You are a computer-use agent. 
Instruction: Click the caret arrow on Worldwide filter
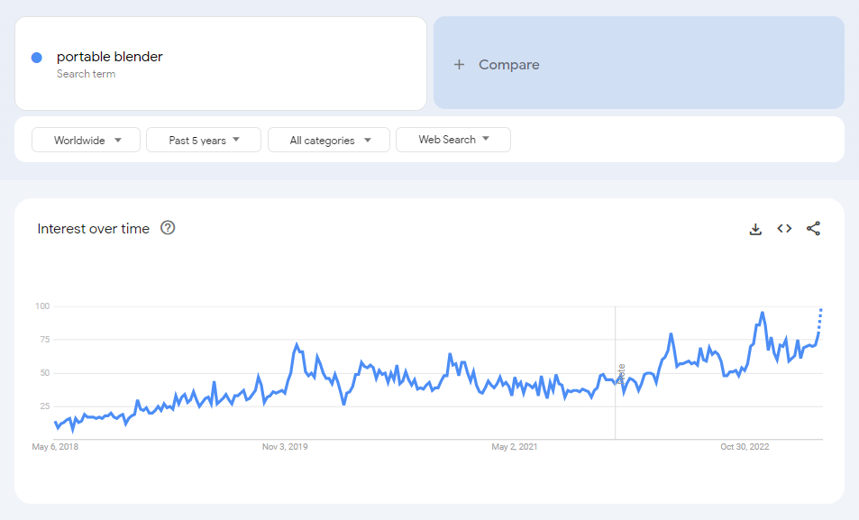coord(118,140)
